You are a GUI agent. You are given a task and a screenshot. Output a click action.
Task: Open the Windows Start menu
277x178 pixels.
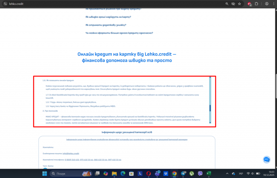[45, 174]
